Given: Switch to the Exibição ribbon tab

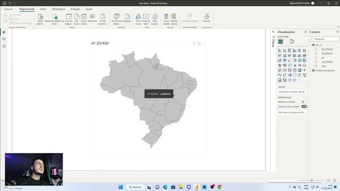Looking at the screenshot, I should tap(75, 9).
